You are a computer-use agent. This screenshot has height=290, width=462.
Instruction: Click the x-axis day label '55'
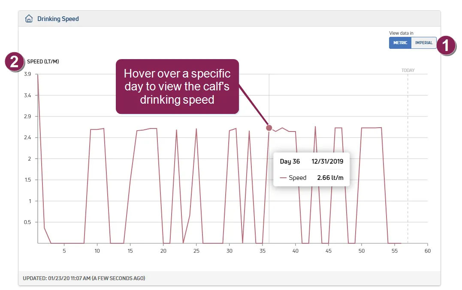[x=395, y=251]
